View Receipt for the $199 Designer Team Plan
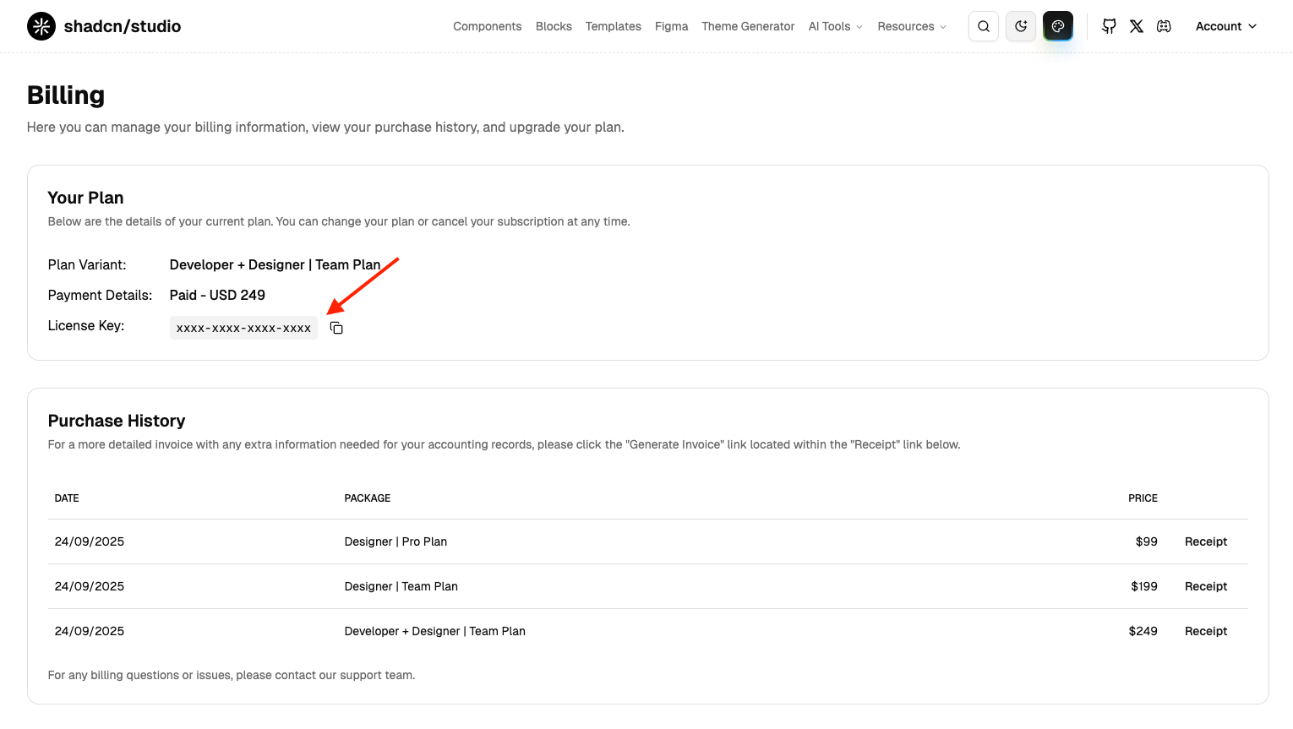 [x=1205, y=586]
